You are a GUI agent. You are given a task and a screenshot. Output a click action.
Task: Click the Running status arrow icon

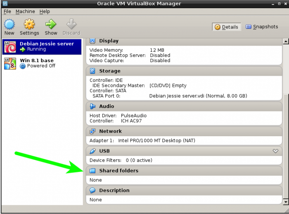(x=23, y=49)
